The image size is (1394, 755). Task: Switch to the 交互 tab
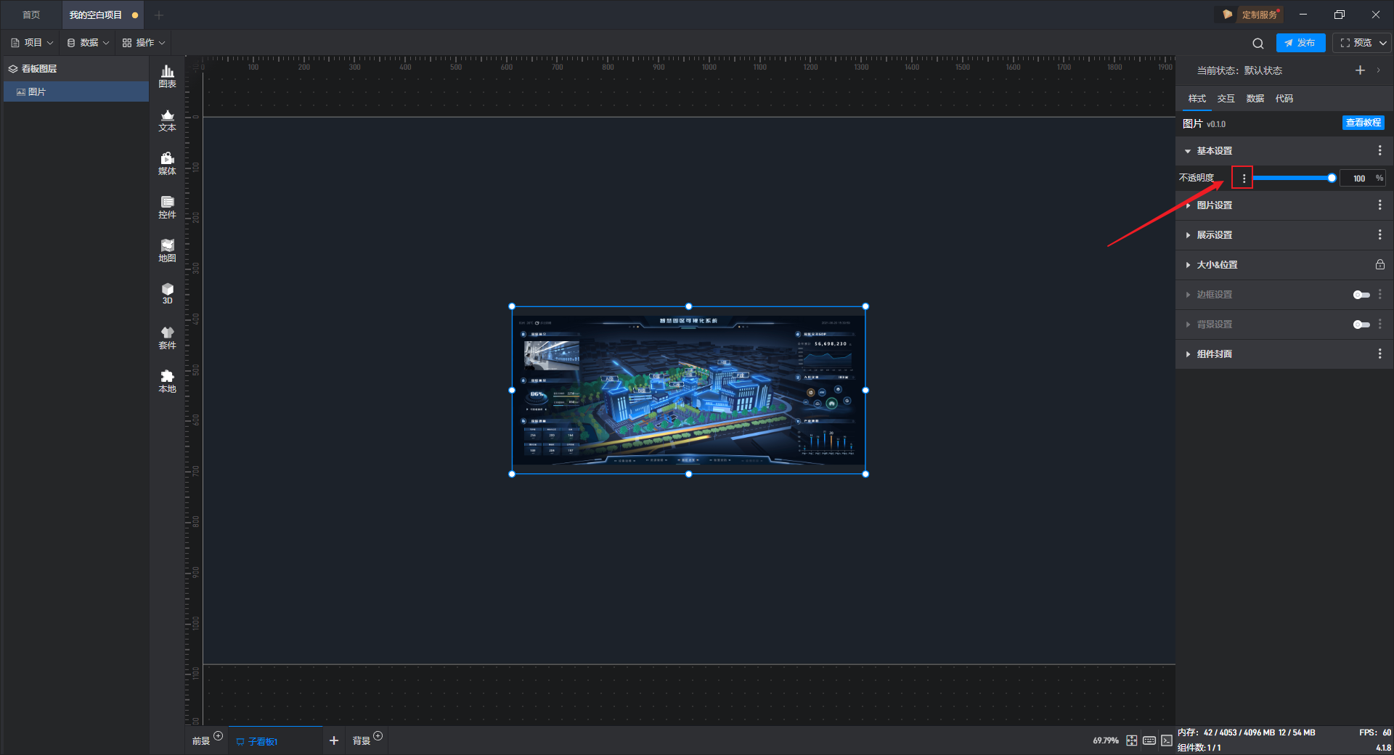(1226, 99)
